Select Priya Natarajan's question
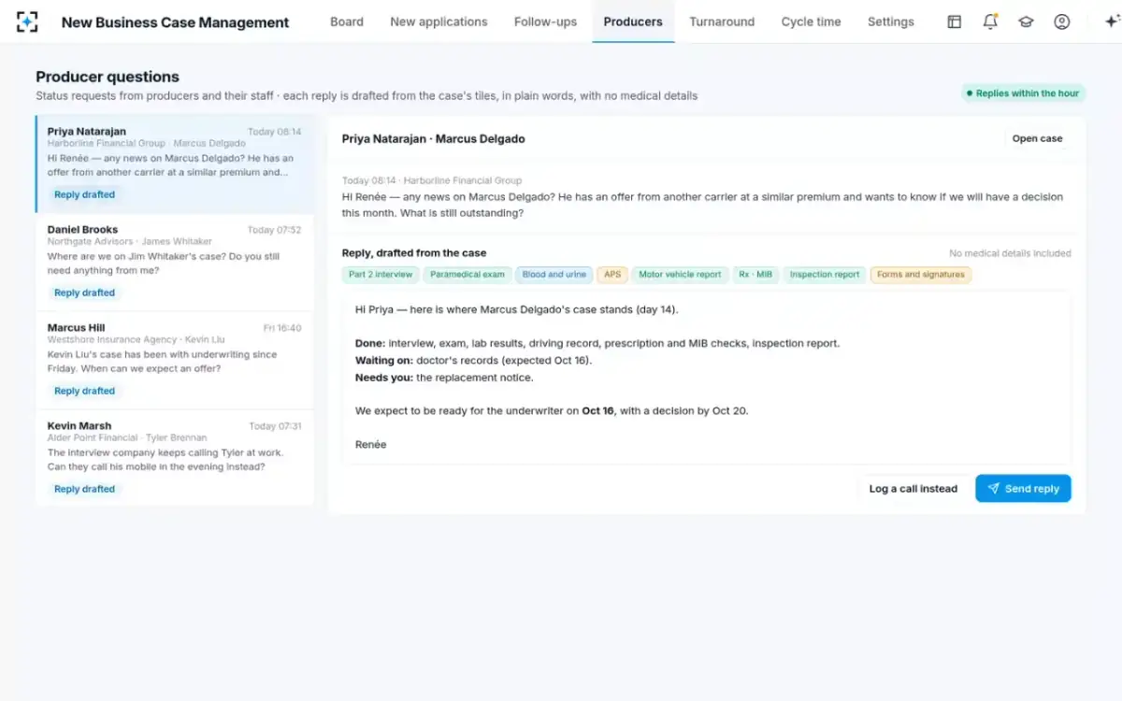 [x=175, y=165]
